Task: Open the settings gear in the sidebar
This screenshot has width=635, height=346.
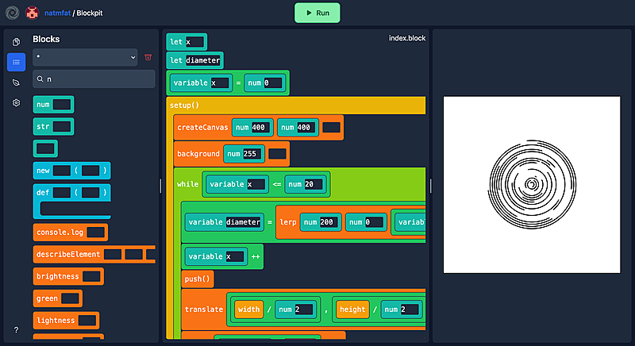Action: (16, 103)
